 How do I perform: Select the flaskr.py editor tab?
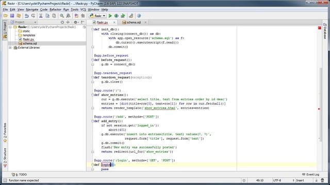point(102,22)
